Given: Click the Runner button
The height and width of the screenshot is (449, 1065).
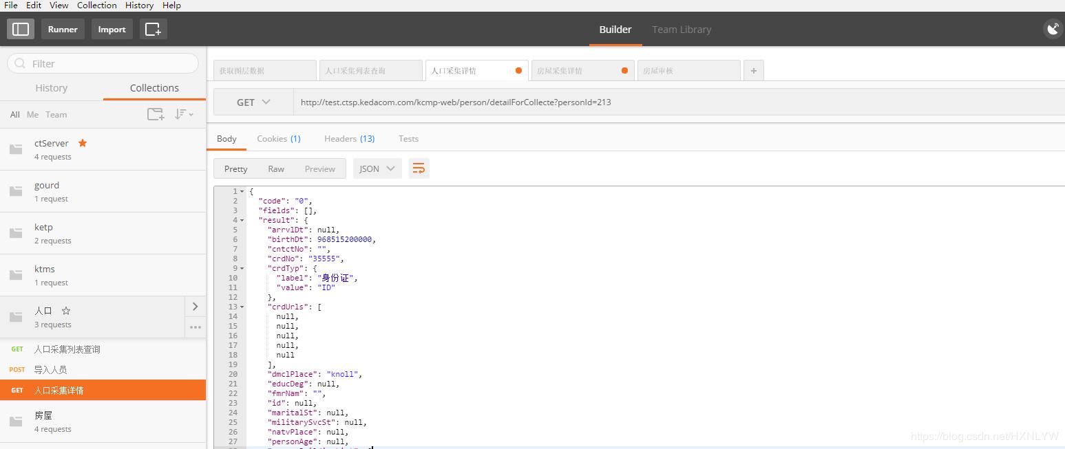Looking at the screenshot, I should [63, 29].
